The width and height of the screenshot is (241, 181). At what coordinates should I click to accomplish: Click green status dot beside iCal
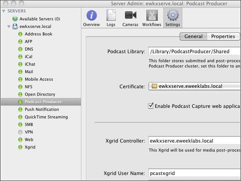click(x=20, y=57)
